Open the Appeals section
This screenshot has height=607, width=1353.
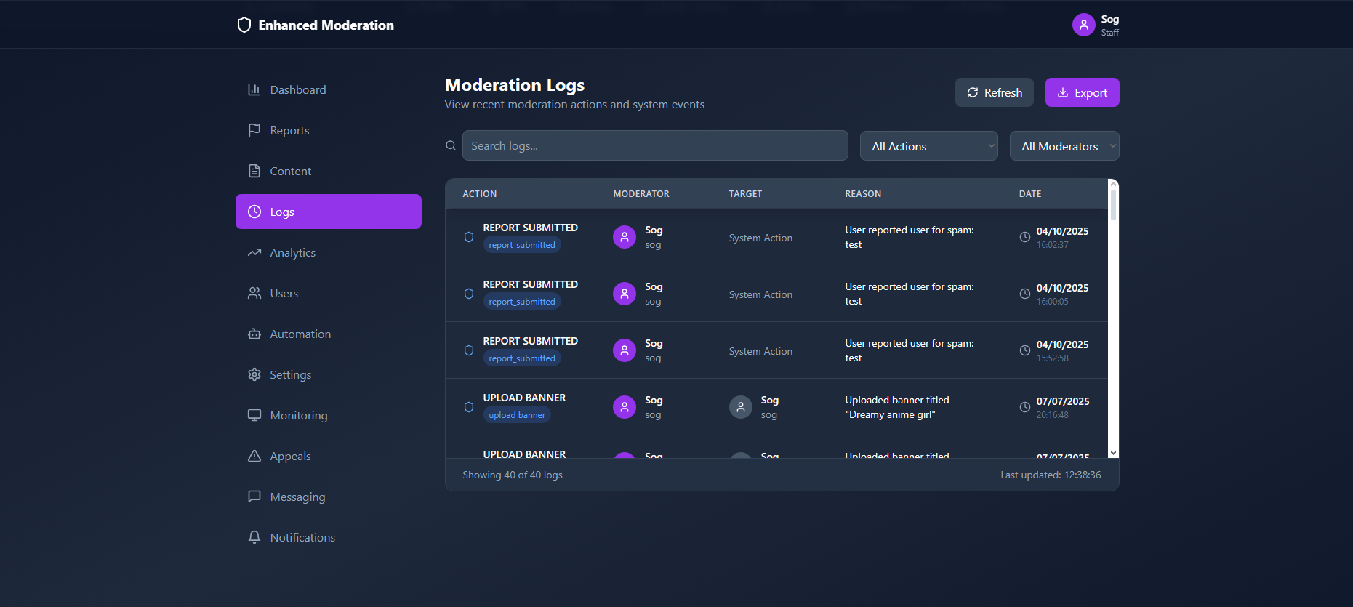[x=329, y=456]
